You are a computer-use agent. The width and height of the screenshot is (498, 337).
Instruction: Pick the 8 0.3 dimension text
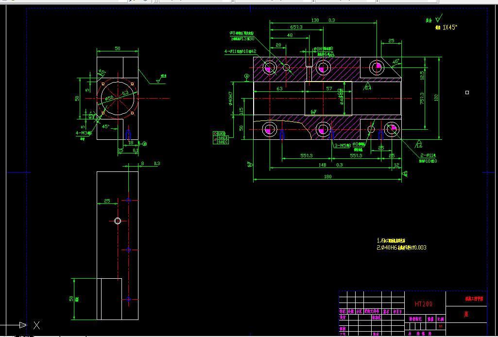click(x=151, y=164)
